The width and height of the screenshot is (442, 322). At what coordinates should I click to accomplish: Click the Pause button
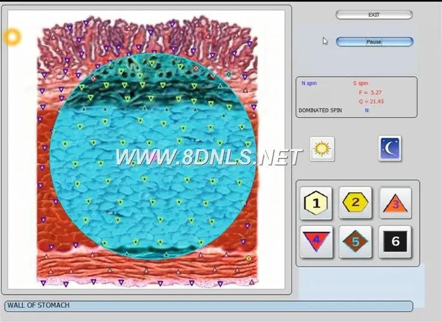click(x=374, y=41)
